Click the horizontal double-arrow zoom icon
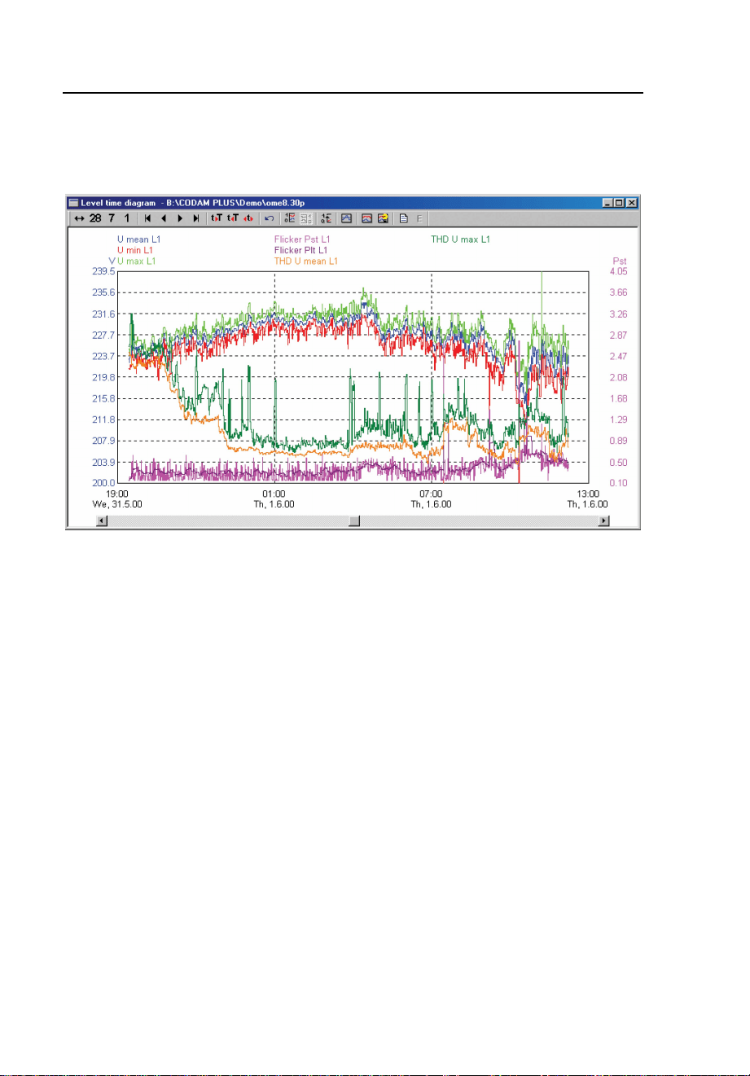This screenshot has height=1076, width=750. tap(79, 218)
